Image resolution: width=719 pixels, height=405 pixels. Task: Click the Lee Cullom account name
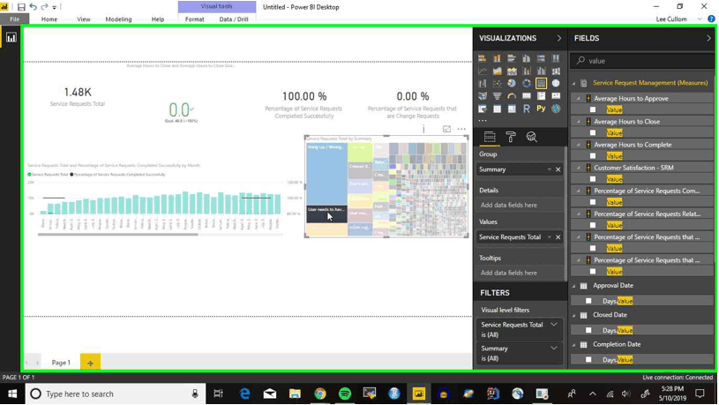point(671,19)
